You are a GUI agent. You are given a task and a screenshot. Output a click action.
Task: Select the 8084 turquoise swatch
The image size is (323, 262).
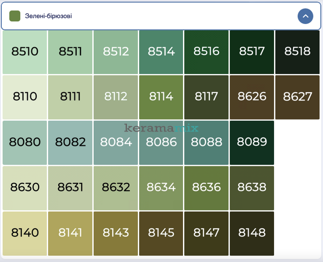116,143
